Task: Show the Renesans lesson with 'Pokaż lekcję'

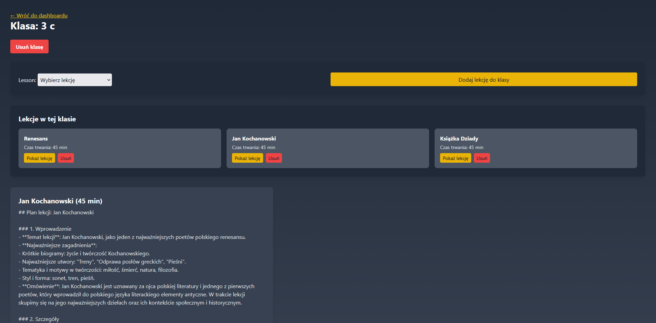Action: coord(39,158)
